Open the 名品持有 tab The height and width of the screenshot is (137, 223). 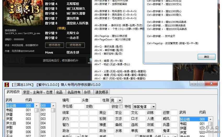[x=74, y=92]
